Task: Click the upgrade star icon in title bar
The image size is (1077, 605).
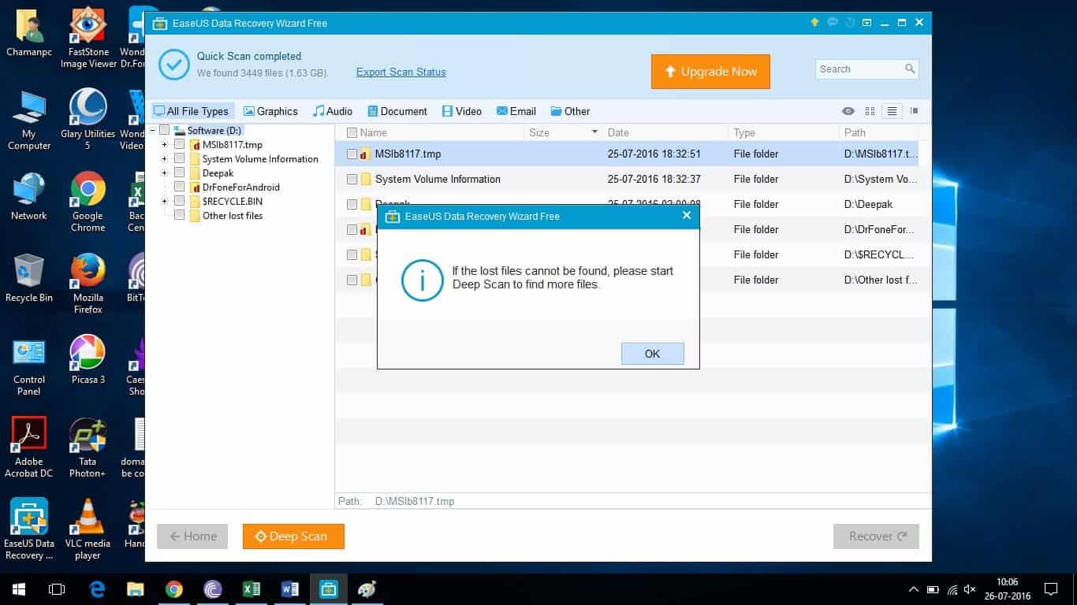Action: 815,23
